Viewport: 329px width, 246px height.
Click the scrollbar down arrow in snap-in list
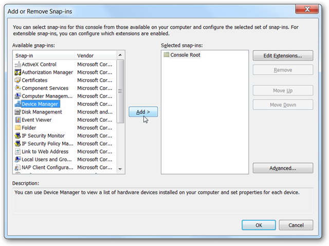pos(120,169)
